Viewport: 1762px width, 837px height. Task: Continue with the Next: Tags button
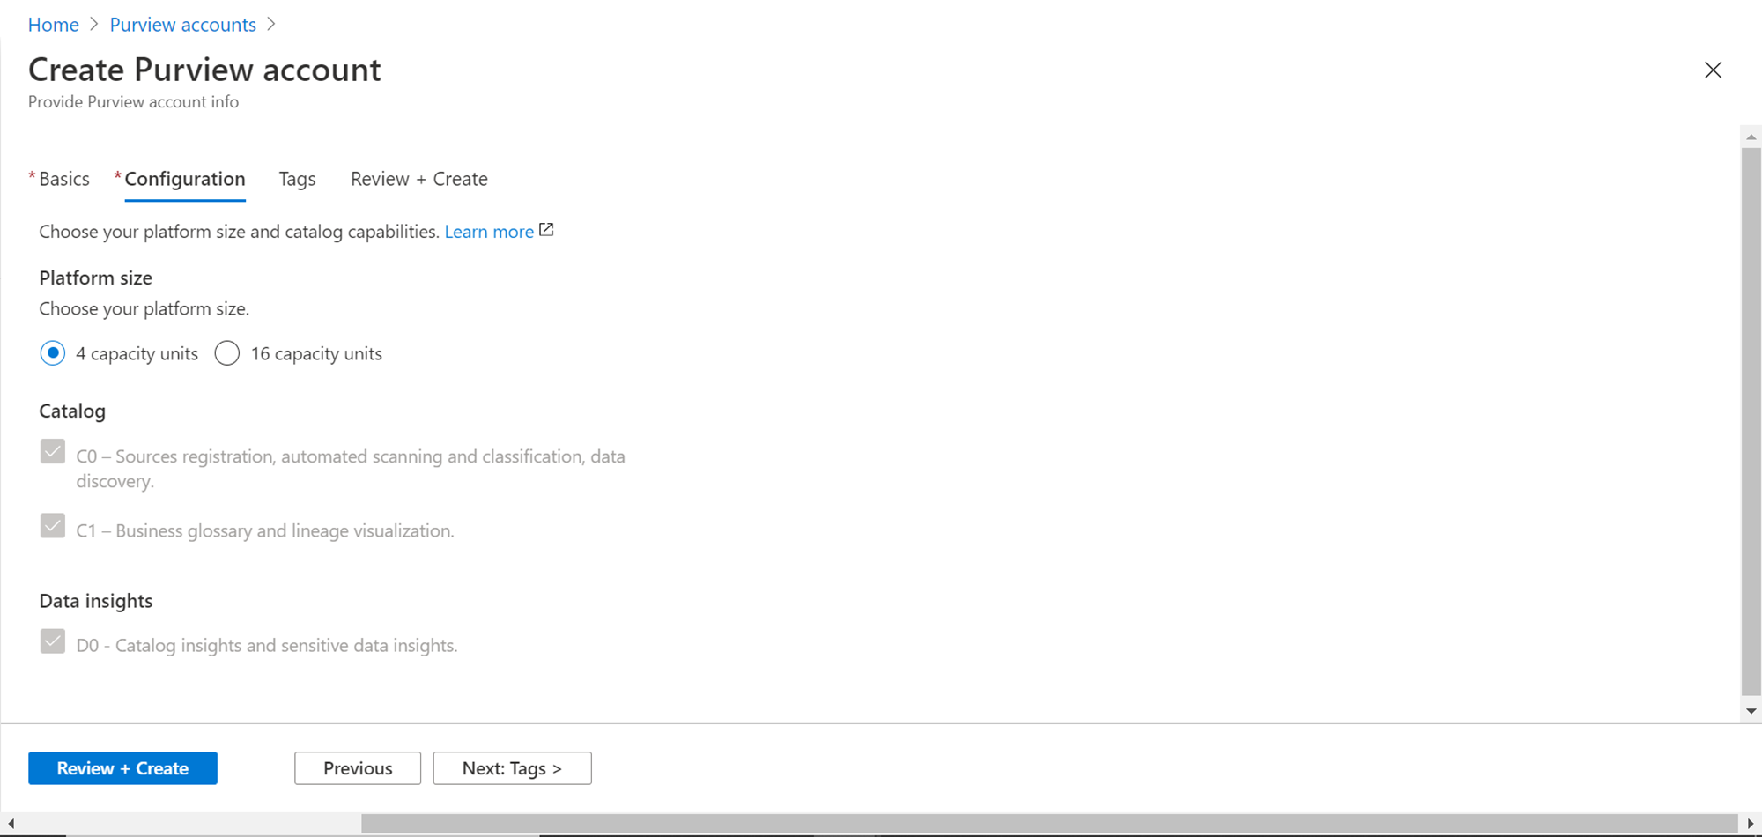coord(512,768)
